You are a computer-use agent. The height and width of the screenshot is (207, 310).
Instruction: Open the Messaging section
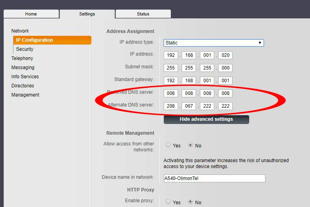[23, 68]
